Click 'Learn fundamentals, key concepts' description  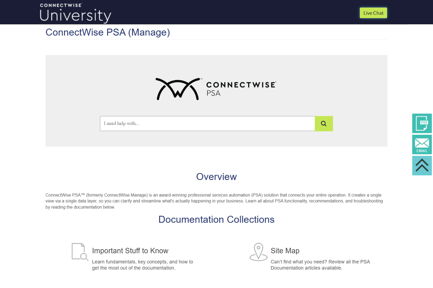(x=142, y=265)
